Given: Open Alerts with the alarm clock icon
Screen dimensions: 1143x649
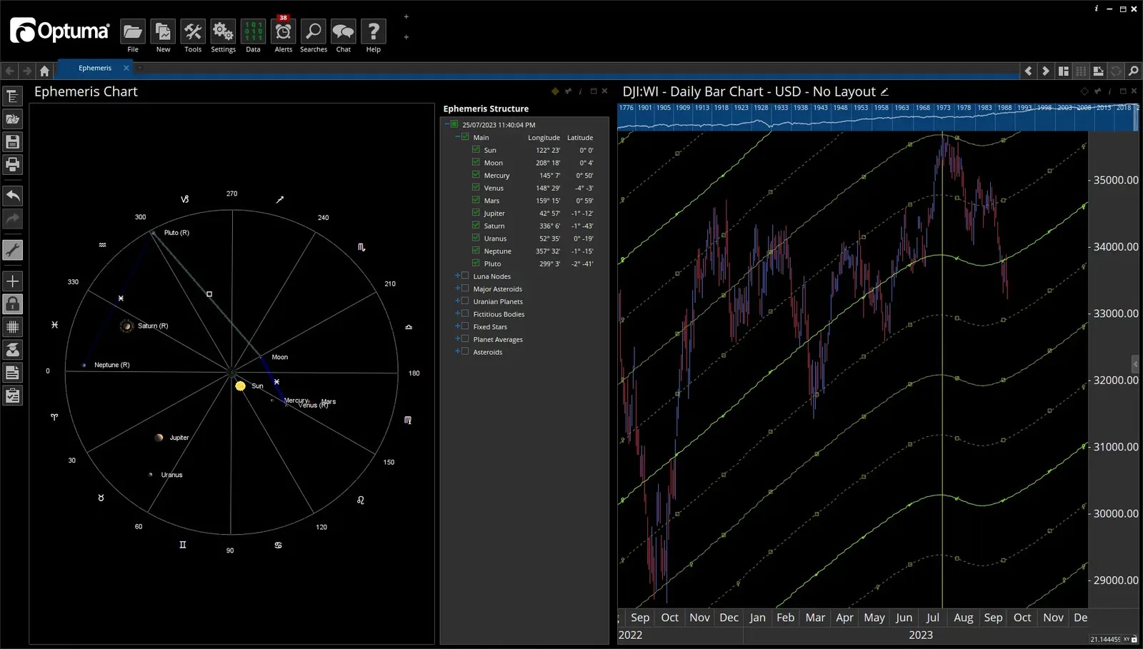Looking at the screenshot, I should tap(284, 31).
